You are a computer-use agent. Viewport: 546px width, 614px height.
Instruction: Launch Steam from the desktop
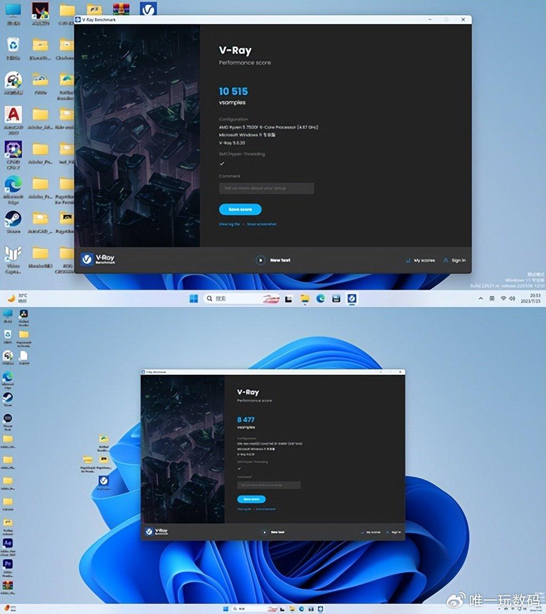click(13, 219)
